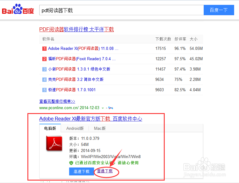
Task: Click download count 17515
Action: point(161,48)
